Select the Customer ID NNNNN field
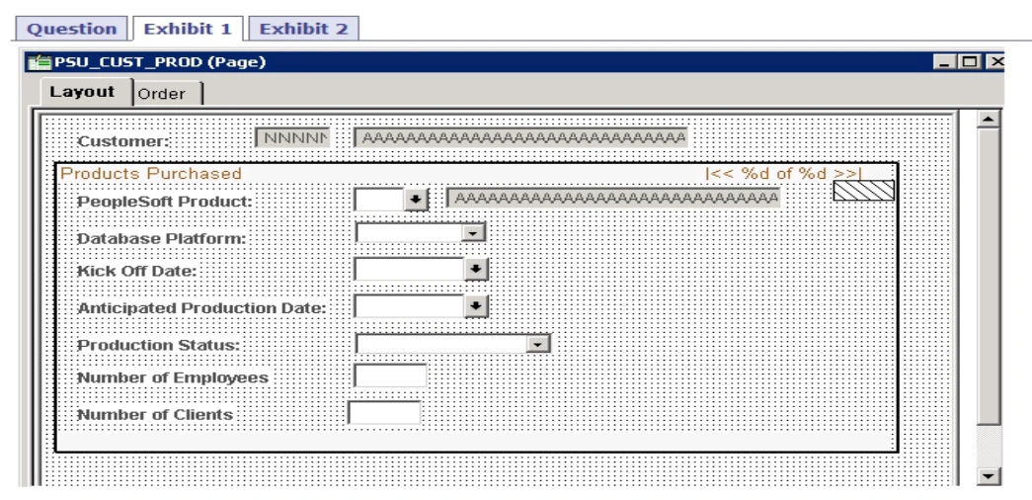1032x500 pixels. (x=291, y=137)
